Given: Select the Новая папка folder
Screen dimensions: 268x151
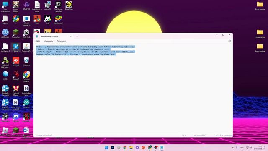Looking at the screenshot, I should click(x=260, y=34).
